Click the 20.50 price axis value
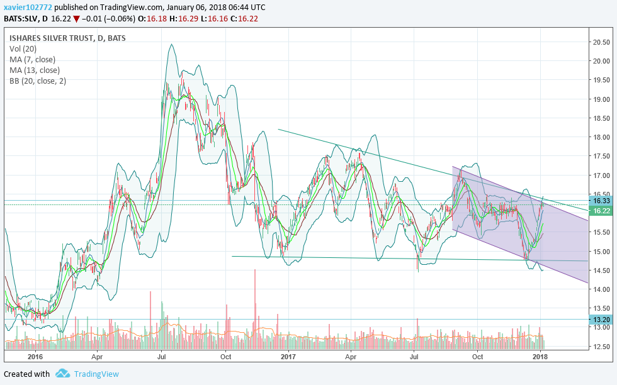 click(602, 43)
